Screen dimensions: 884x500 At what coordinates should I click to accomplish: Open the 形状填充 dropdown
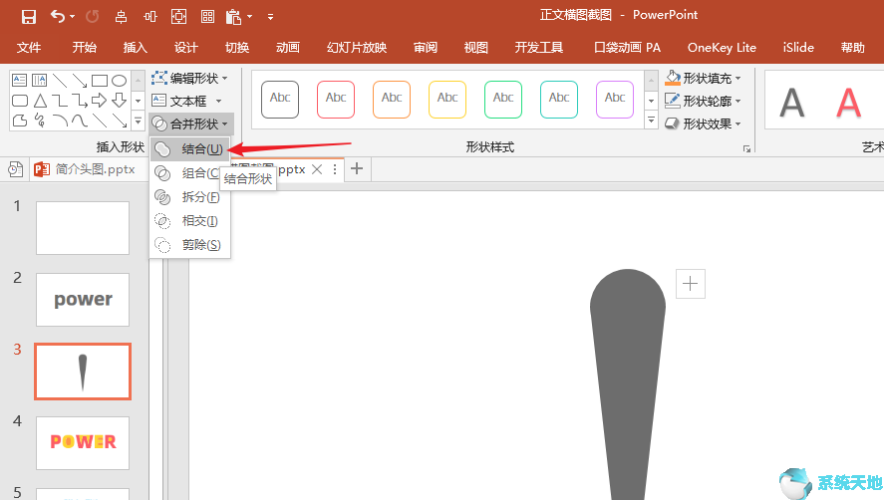tap(703, 78)
